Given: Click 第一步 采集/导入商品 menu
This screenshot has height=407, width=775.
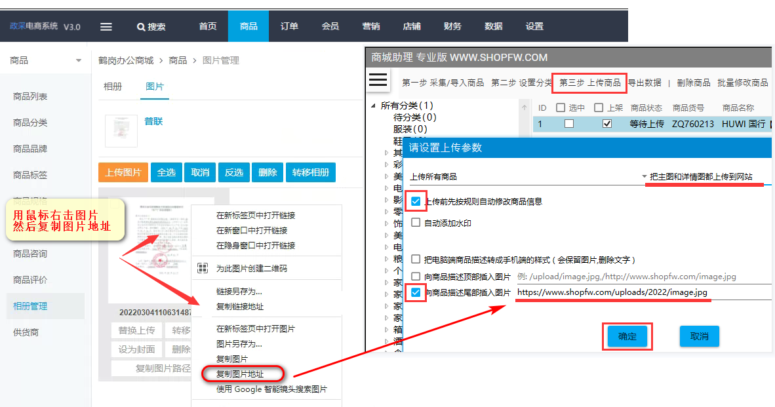Looking at the screenshot, I should coord(443,83).
